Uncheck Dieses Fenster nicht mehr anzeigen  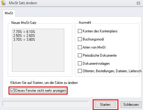pos(12,91)
